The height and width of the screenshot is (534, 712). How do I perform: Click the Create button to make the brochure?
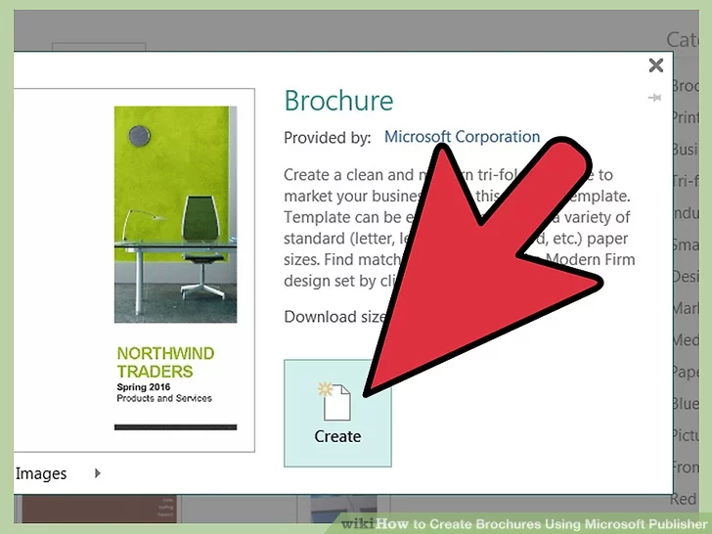coord(337,436)
